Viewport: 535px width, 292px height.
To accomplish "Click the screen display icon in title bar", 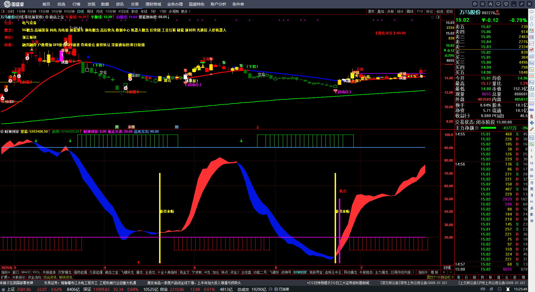I will [x=498, y=4].
